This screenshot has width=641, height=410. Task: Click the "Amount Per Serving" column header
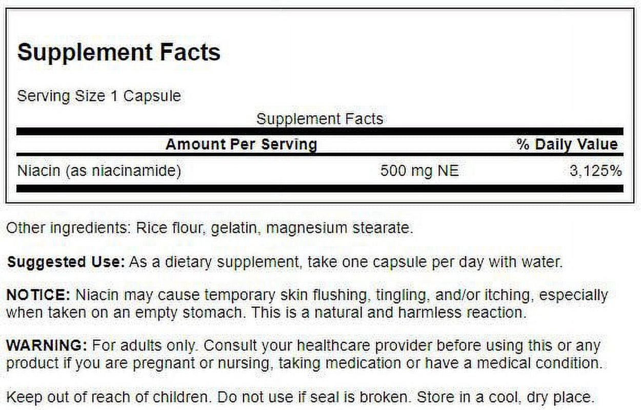(x=241, y=145)
